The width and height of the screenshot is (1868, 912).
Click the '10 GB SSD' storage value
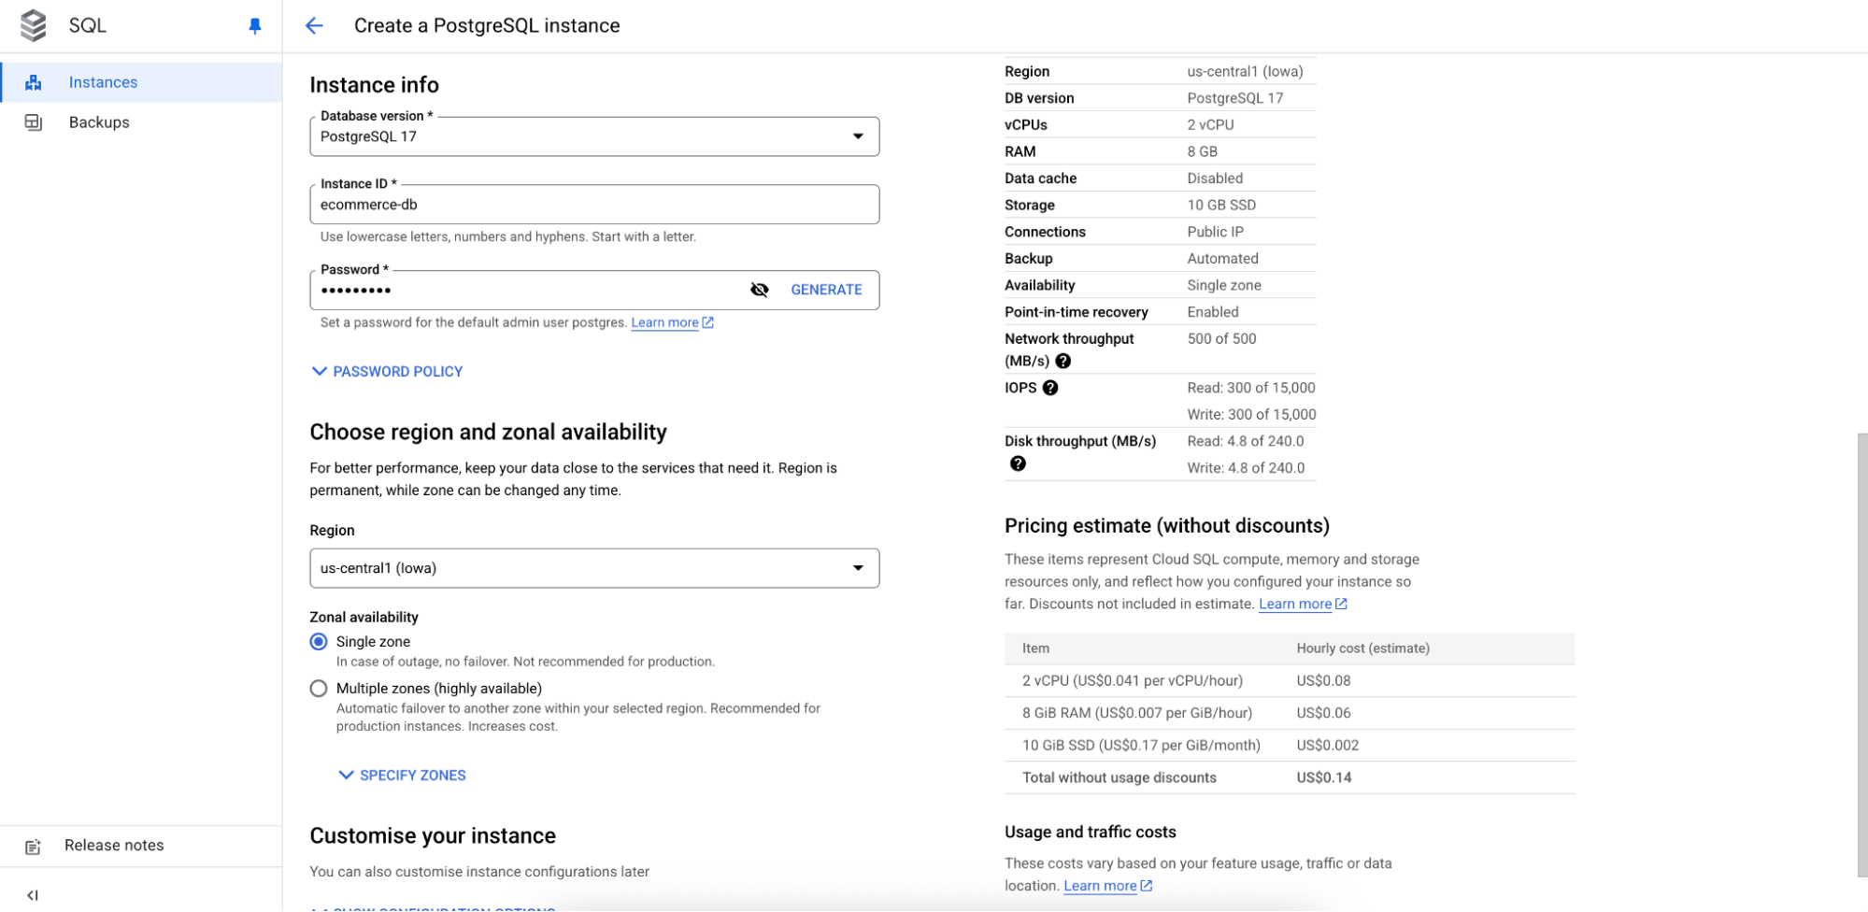[x=1221, y=205]
